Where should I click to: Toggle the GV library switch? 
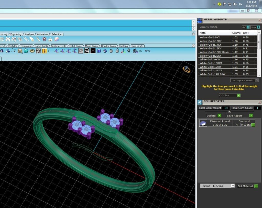(246, 27)
